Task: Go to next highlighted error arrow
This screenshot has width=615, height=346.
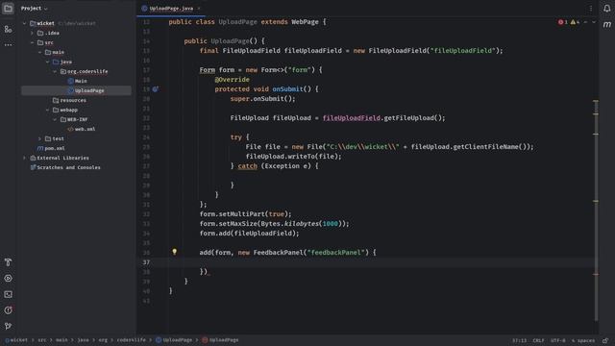Action: [594, 22]
